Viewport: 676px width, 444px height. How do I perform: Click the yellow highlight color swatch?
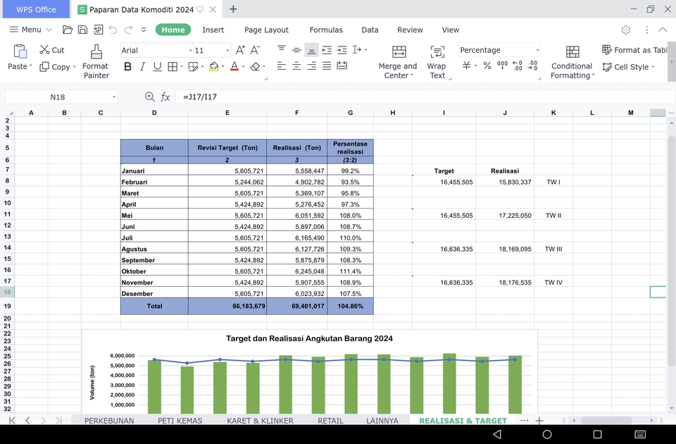click(x=213, y=70)
